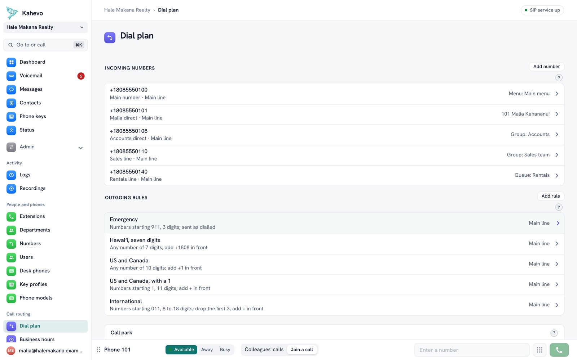Viewport: 577px width, 360px height.
Task: Click the Phone keys icon
Action: click(x=11, y=117)
